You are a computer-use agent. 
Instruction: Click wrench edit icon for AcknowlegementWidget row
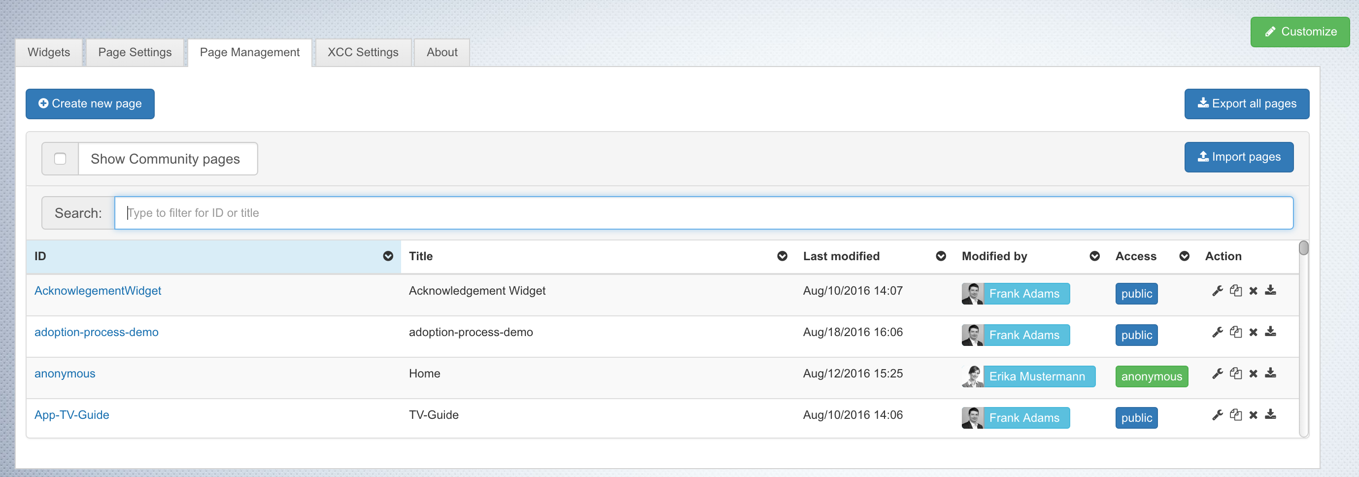pyautogui.click(x=1217, y=291)
